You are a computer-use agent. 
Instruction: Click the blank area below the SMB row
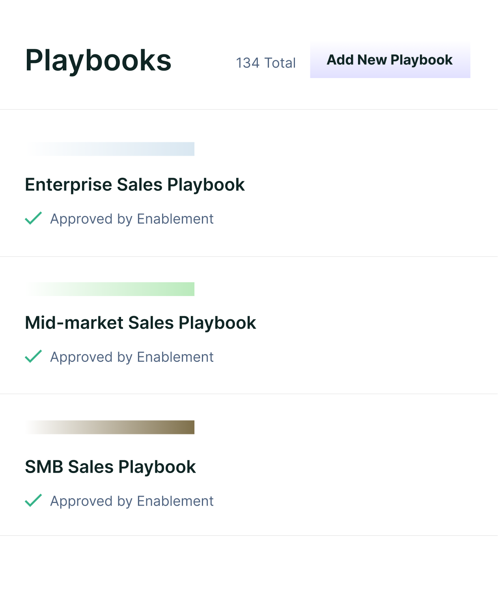point(248,572)
